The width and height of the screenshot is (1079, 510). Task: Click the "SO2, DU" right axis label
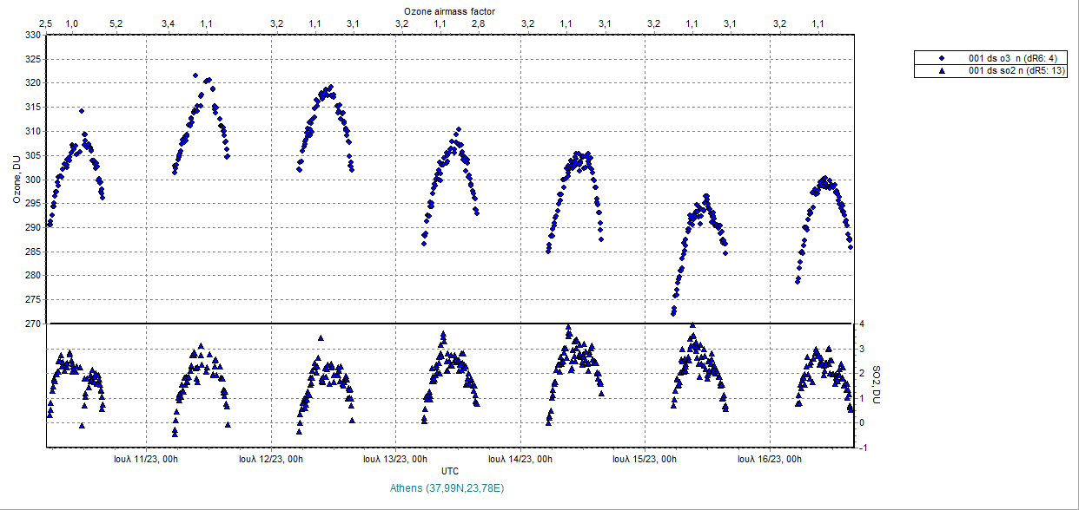point(876,385)
